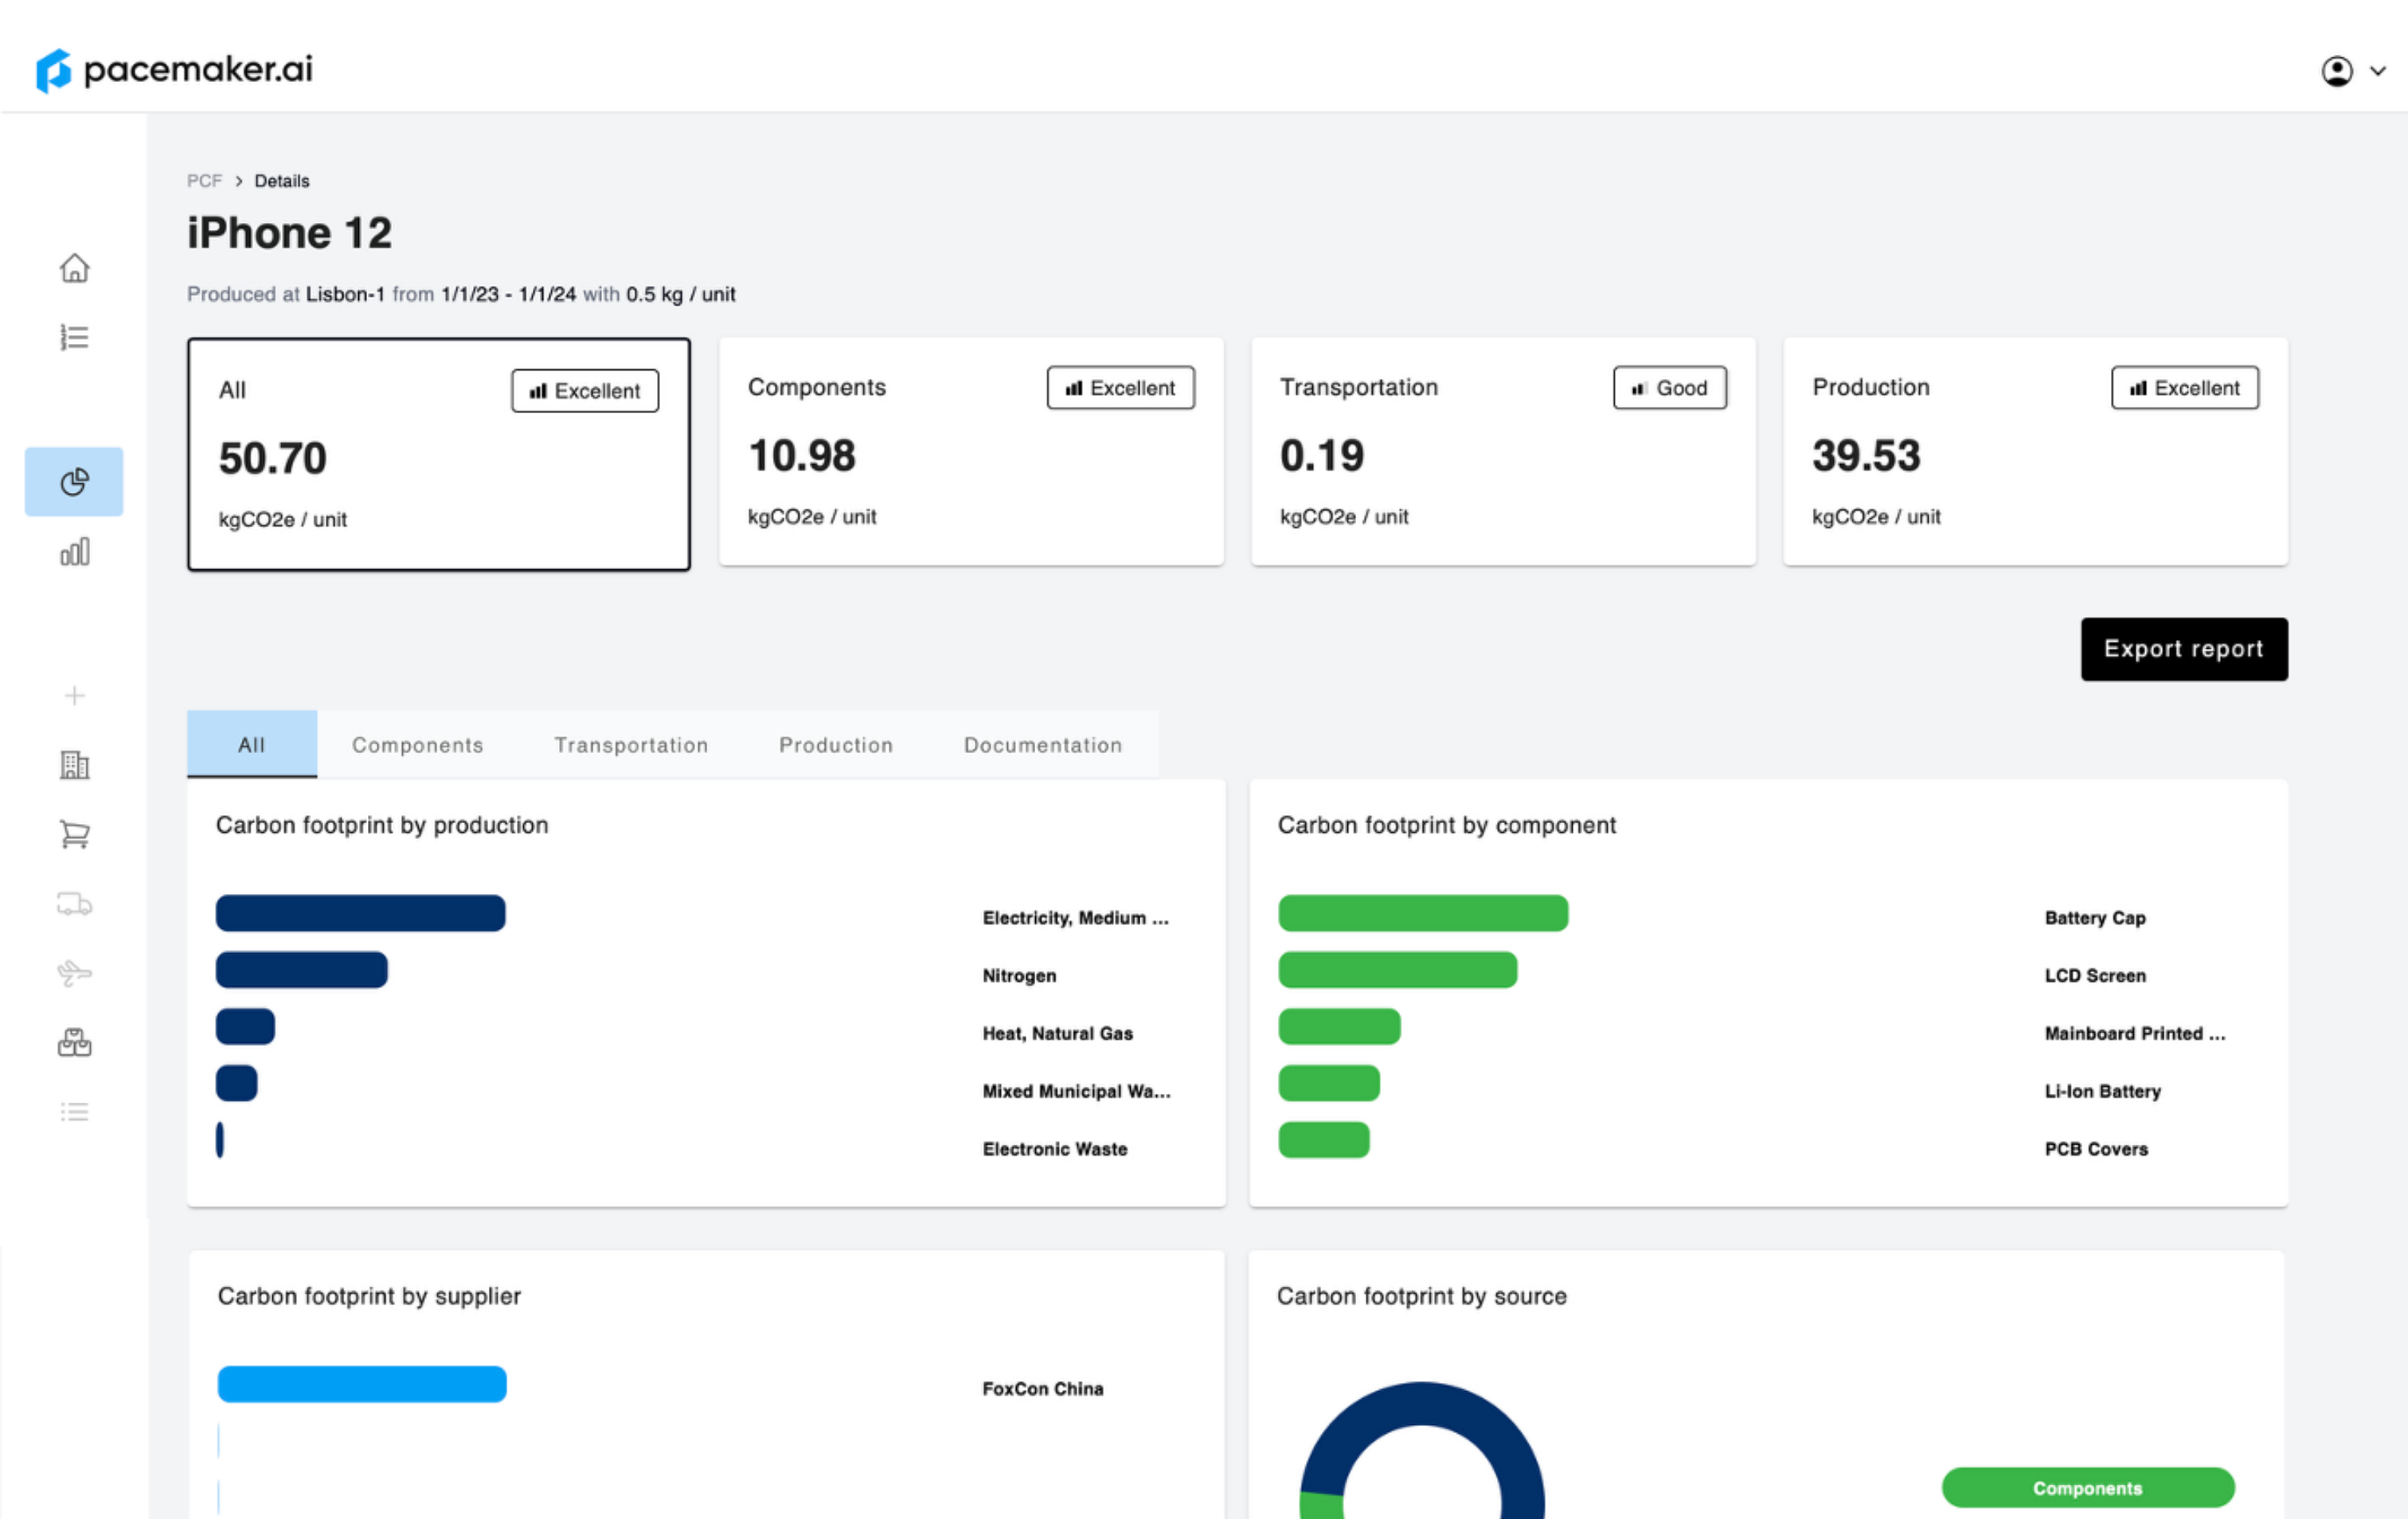Click the 'Electricity, Medium ...' label
Viewport: 2408px width, 1519px height.
(x=1076, y=918)
